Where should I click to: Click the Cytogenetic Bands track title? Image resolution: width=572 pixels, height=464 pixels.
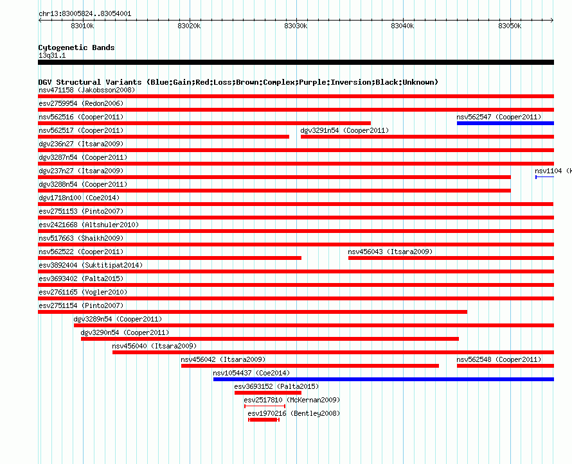point(76,47)
